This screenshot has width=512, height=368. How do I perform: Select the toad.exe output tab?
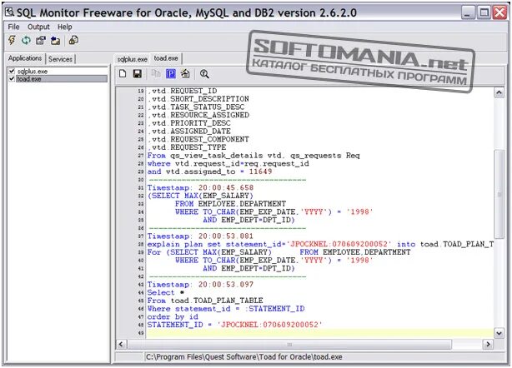tap(166, 58)
